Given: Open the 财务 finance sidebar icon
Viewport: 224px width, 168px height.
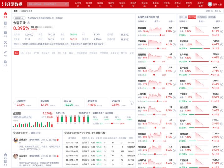Looking at the screenshot, I should 5,63.
